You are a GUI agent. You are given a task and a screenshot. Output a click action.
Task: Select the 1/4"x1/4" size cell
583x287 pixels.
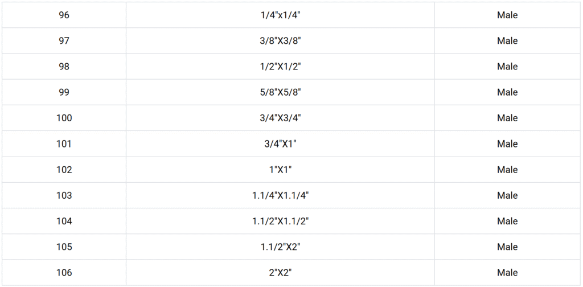(280, 15)
